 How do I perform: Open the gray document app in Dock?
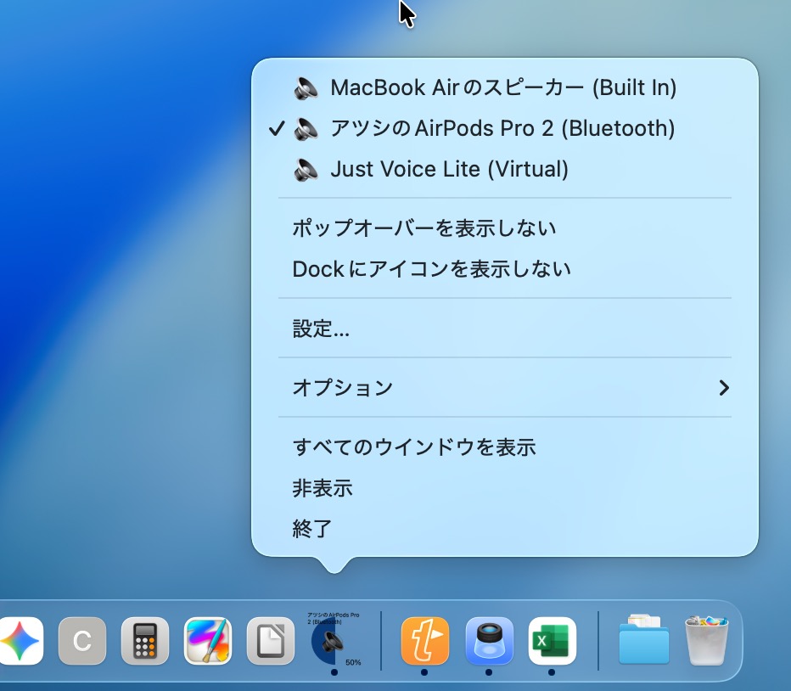[271, 641]
